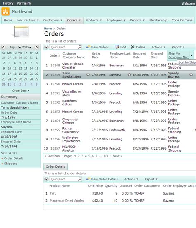This screenshot has width=196, height=228.
Task: Click the Permalink link
Action: (x=24, y=3)
